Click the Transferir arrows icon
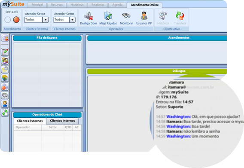The width and height of the screenshot is (244, 168). click(180, 16)
